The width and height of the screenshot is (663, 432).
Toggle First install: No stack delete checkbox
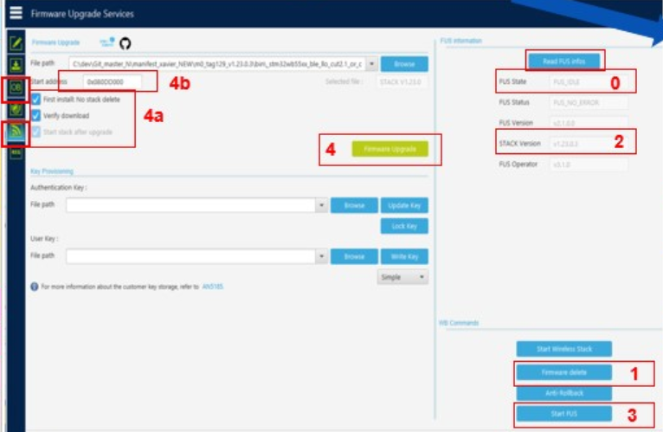[36, 100]
